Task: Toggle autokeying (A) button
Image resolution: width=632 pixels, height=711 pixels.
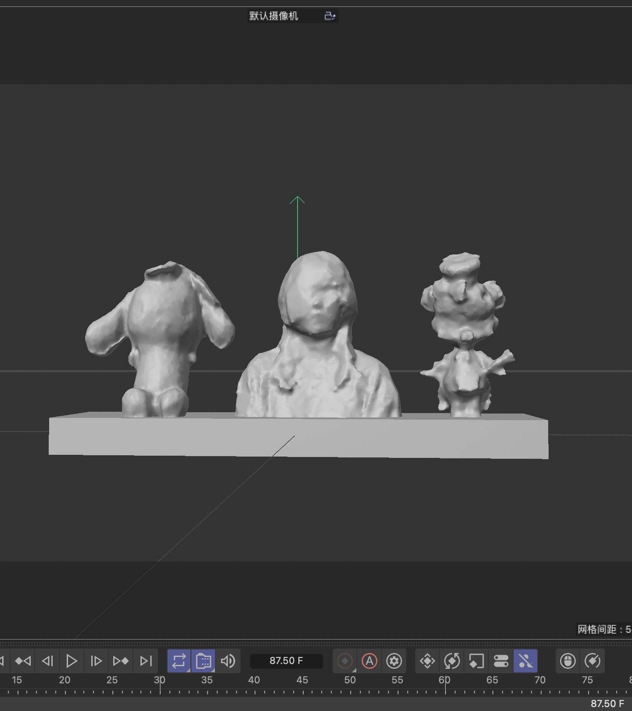Action: click(370, 661)
